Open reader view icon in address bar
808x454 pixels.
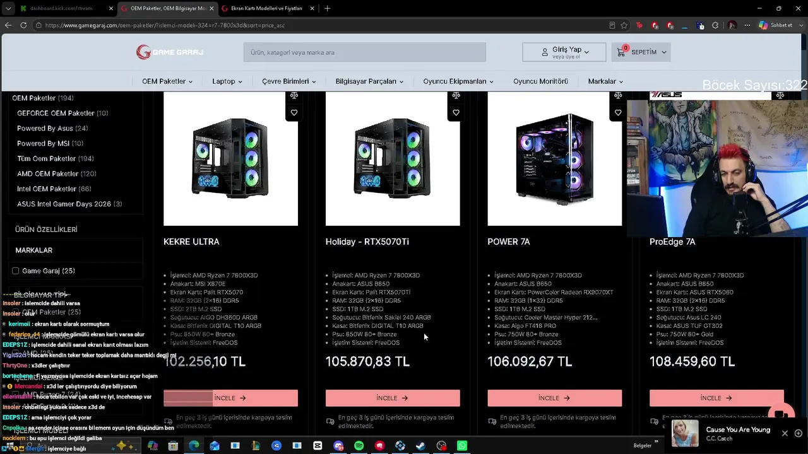[612, 25]
